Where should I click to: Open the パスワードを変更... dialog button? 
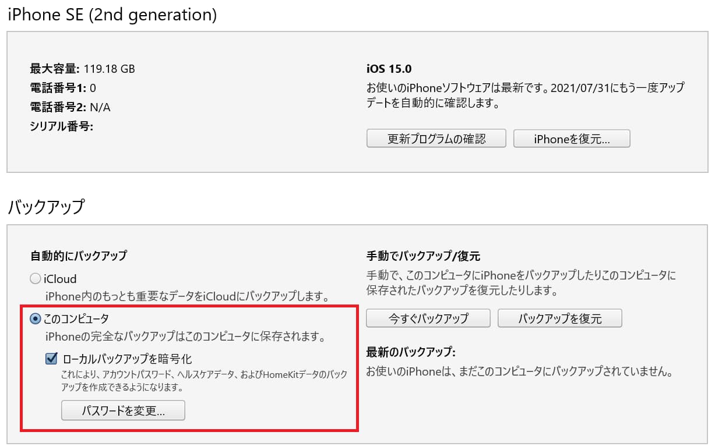(123, 410)
